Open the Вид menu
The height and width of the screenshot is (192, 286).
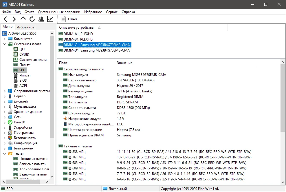[x=18, y=12]
